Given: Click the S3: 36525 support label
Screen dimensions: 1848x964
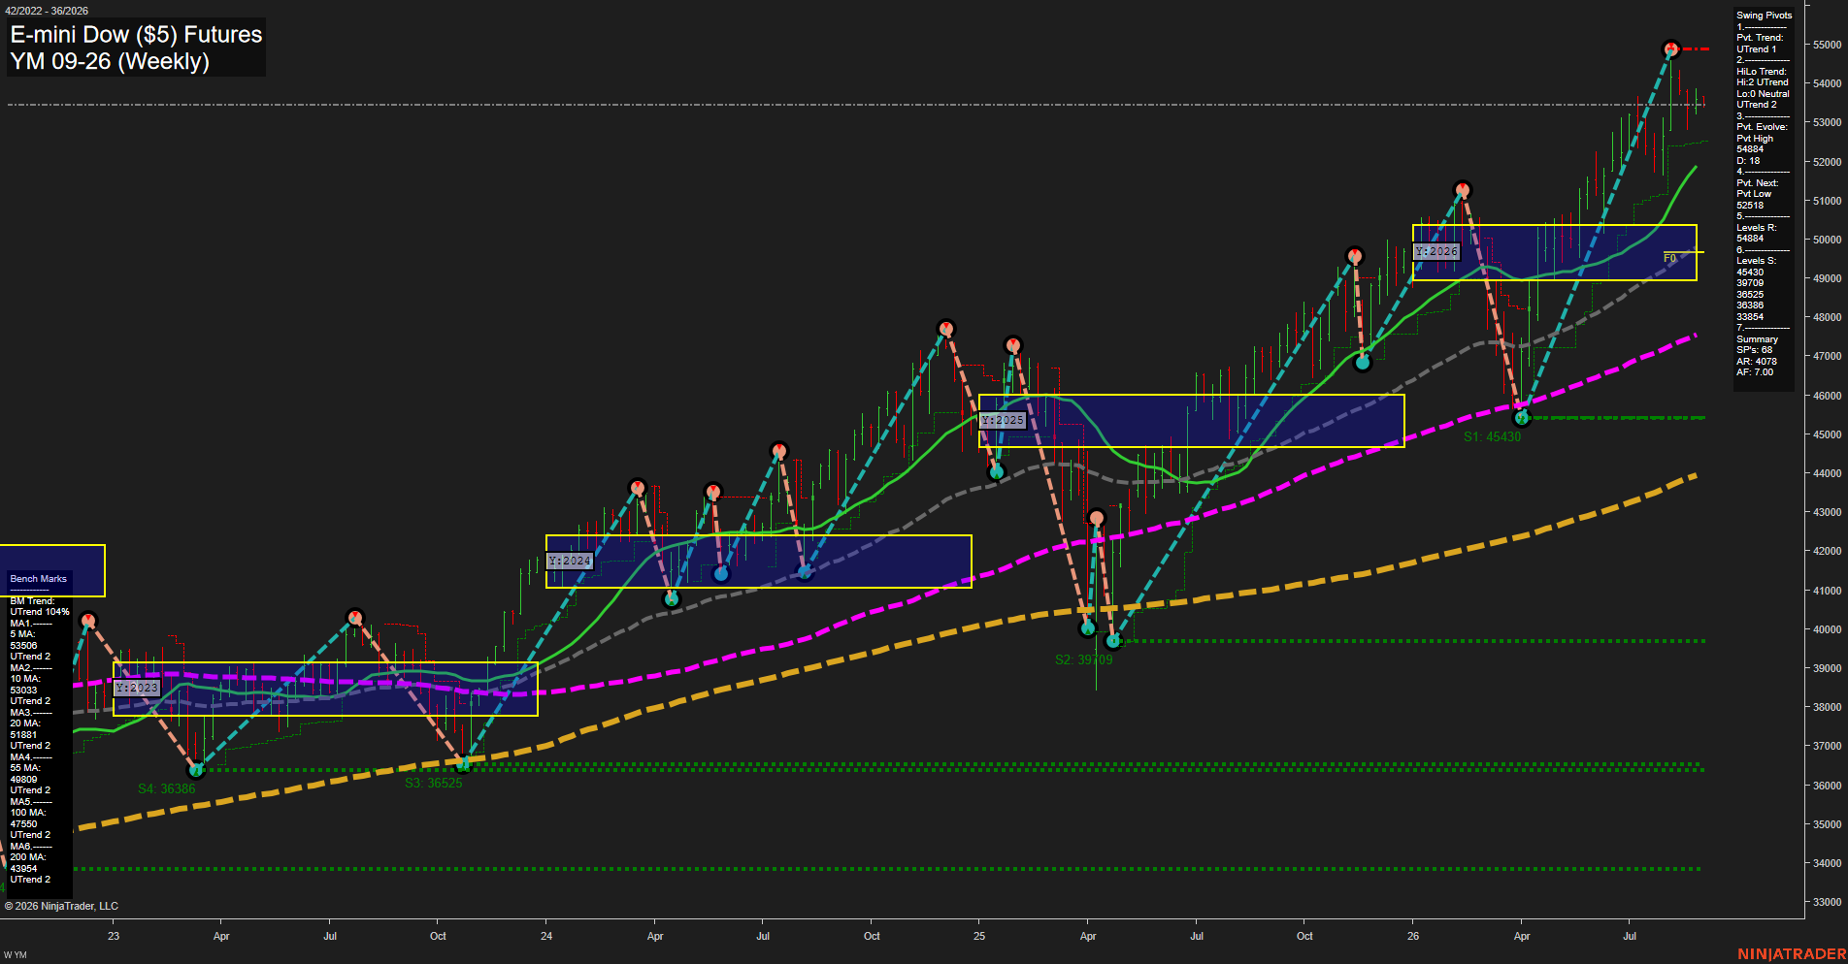Looking at the screenshot, I should (434, 784).
